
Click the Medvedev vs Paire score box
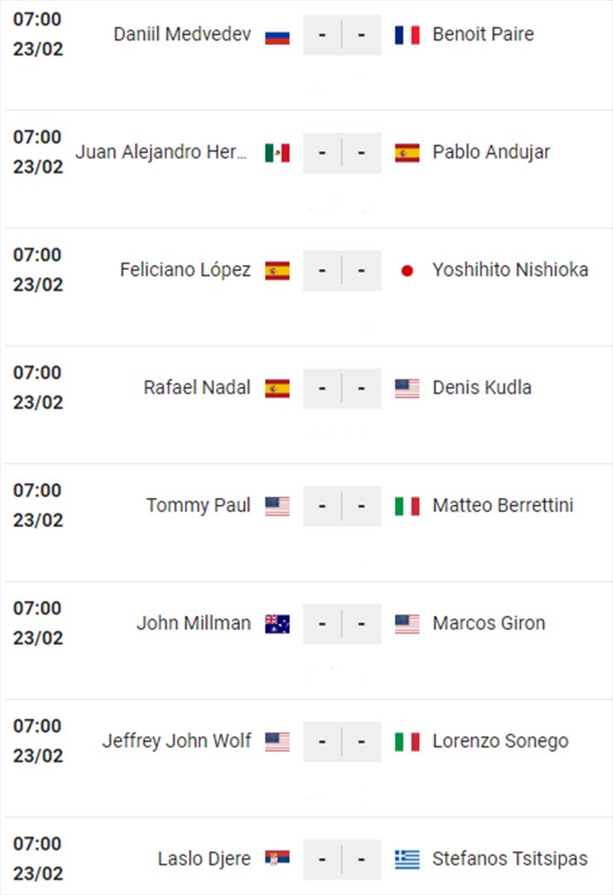click(x=342, y=36)
